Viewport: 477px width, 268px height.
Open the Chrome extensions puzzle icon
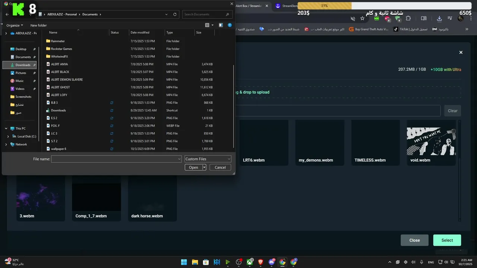pyautogui.click(x=408, y=18)
